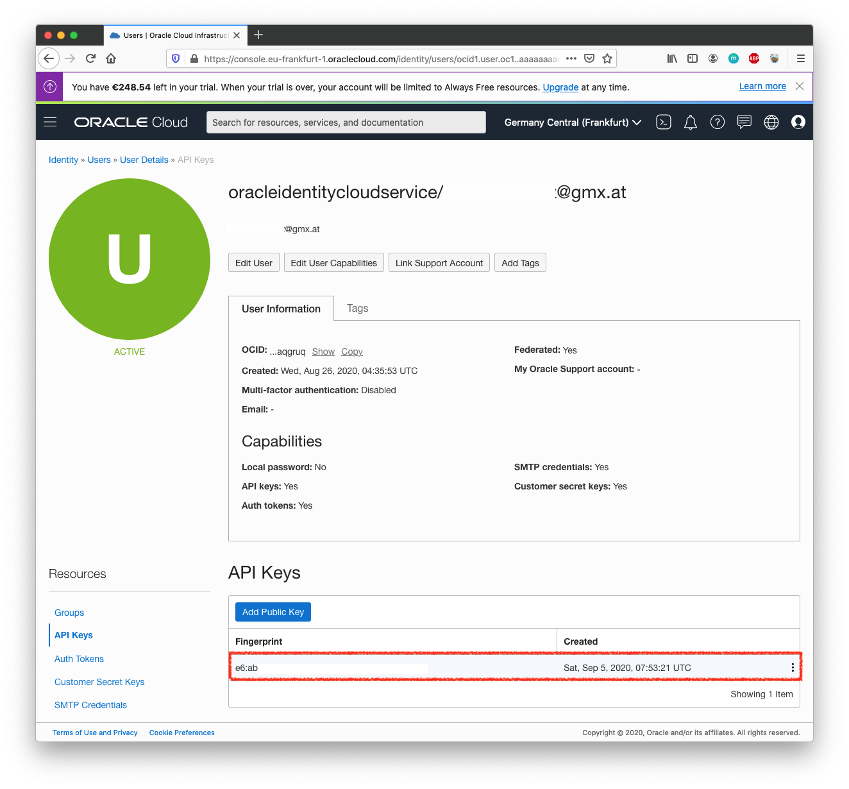Click the green user avatar U

tap(130, 259)
